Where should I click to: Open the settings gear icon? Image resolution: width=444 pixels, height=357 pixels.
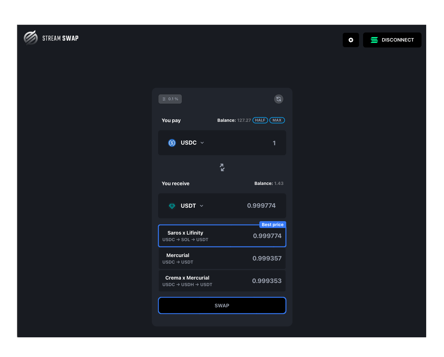pyautogui.click(x=351, y=40)
